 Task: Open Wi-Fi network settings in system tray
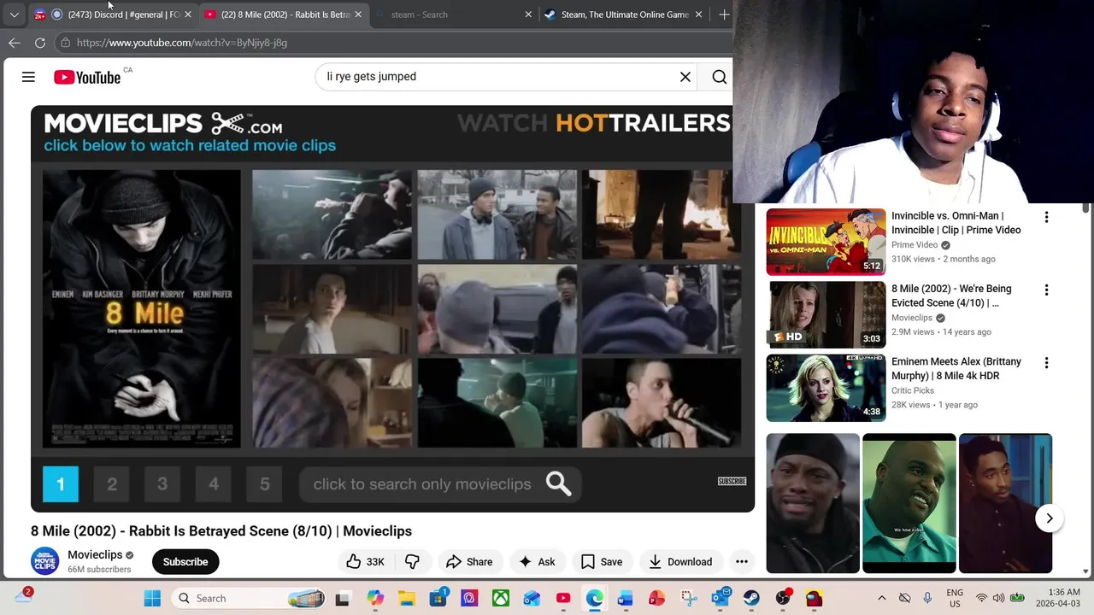point(981,598)
